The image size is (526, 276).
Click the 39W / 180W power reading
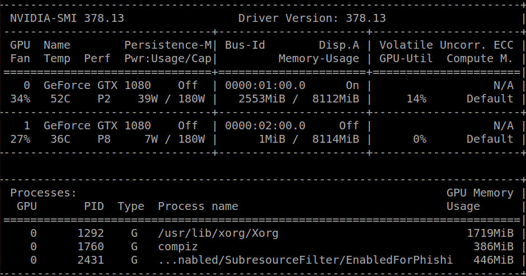point(171,99)
